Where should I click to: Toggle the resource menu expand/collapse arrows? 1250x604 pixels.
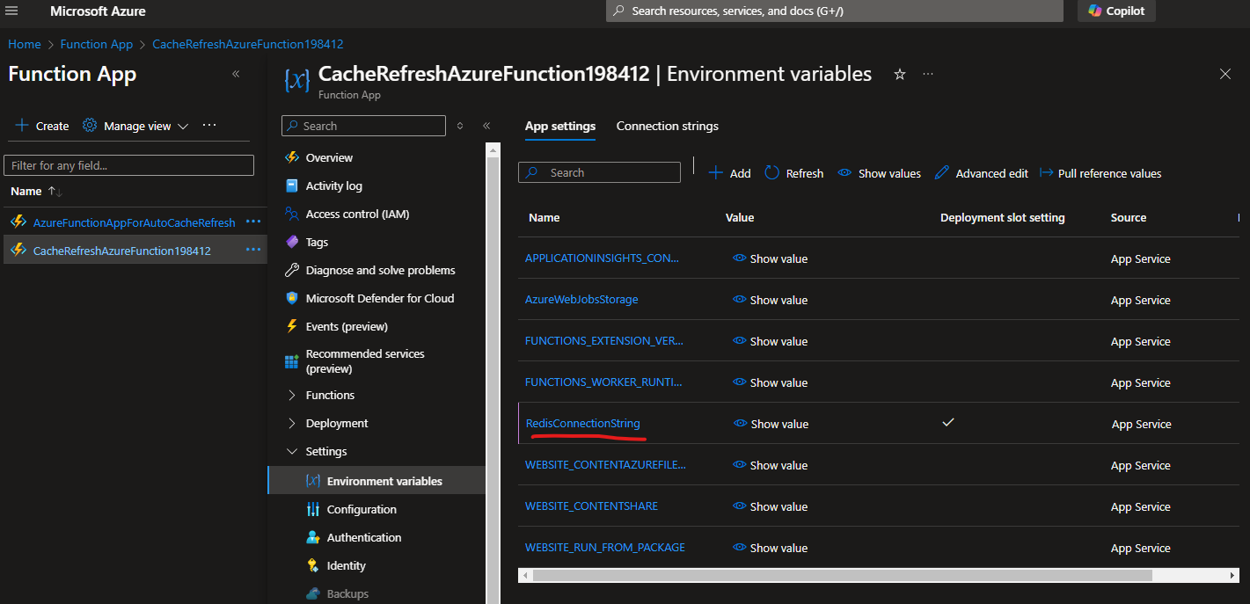click(x=460, y=126)
